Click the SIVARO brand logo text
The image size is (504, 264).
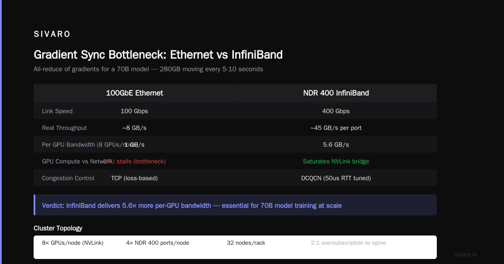52,34
